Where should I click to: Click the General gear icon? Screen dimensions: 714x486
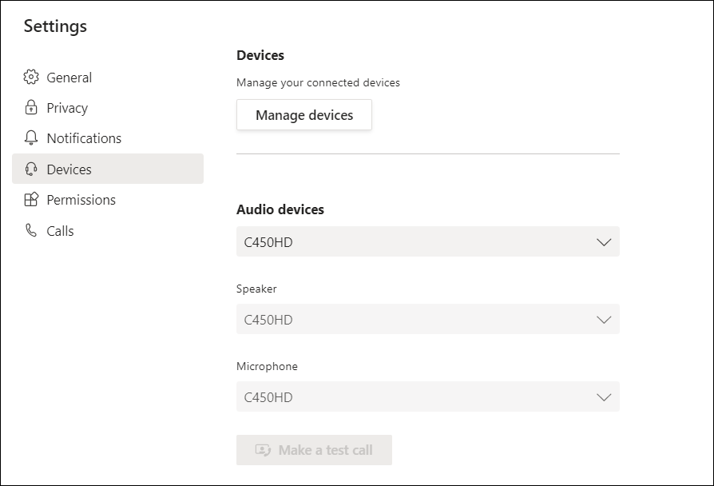[31, 77]
